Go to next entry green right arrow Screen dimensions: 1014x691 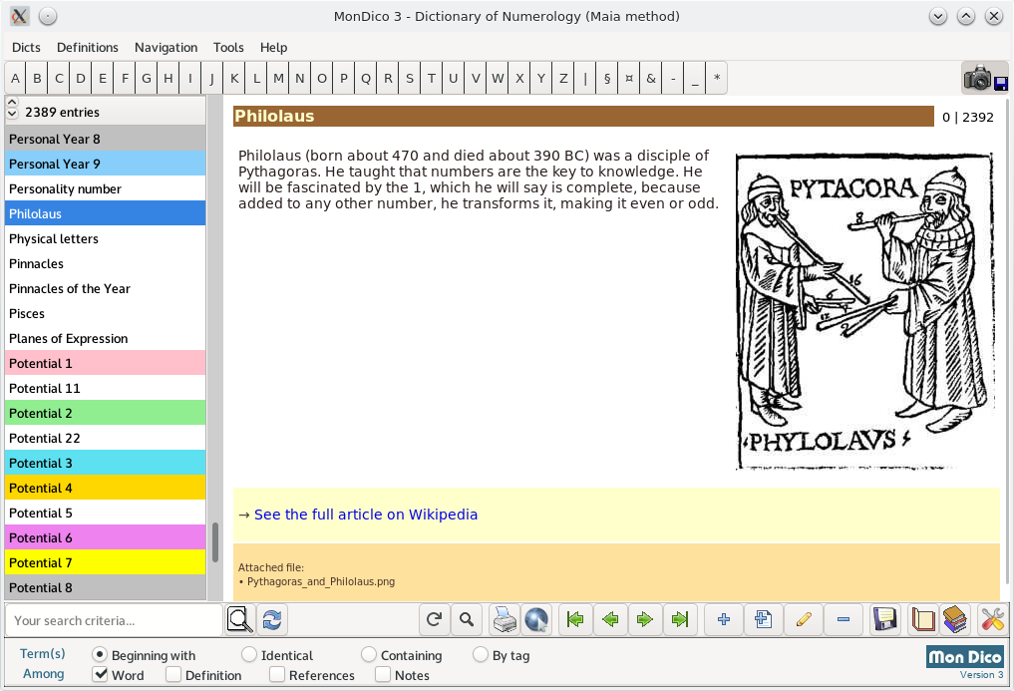(x=645, y=620)
